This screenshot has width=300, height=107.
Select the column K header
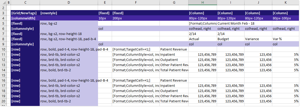click(x=285, y=2)
